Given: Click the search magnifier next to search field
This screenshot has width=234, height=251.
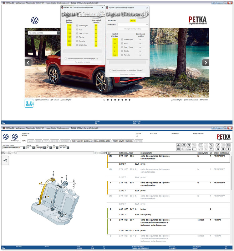Looking at the screenshot, I should (x=15, y=153).
